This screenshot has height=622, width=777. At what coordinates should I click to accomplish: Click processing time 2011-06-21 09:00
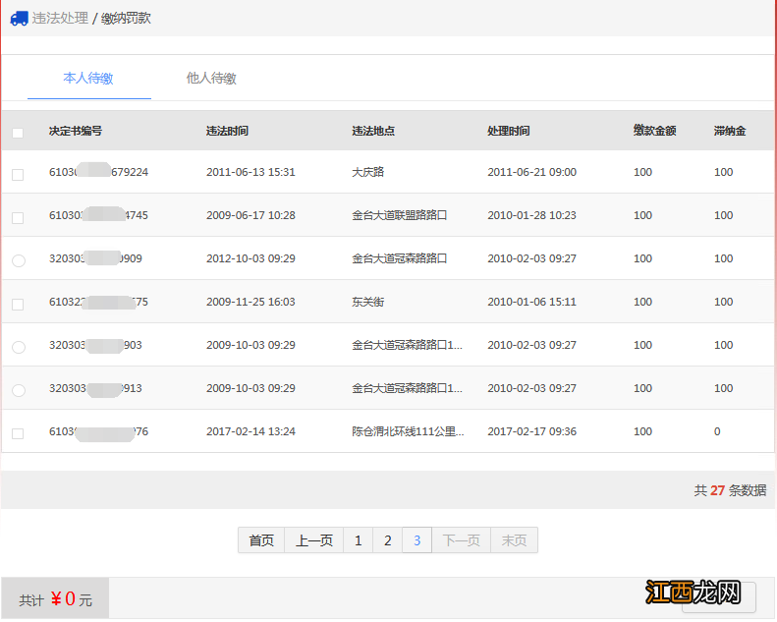531,172
